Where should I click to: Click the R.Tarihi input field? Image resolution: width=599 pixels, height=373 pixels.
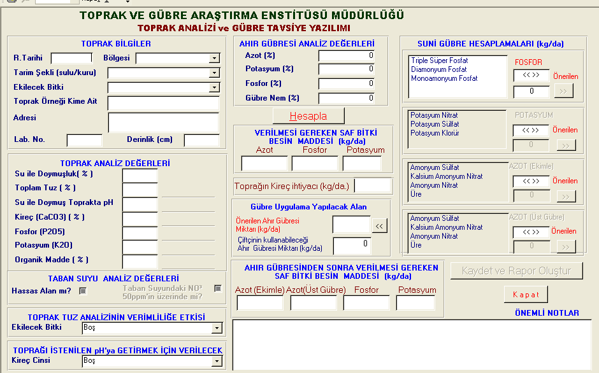(71, 59)
